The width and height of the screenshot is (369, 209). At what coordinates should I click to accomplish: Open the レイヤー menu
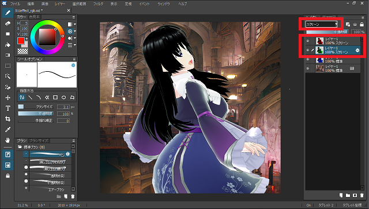[60, 4]
